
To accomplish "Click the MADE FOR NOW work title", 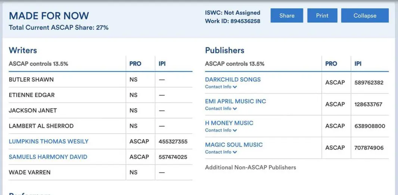I will (x=49, y=16).
